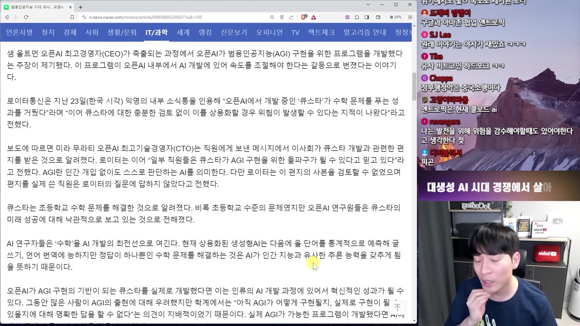Click article paragraph starting with 샘 올트먼

205,65
